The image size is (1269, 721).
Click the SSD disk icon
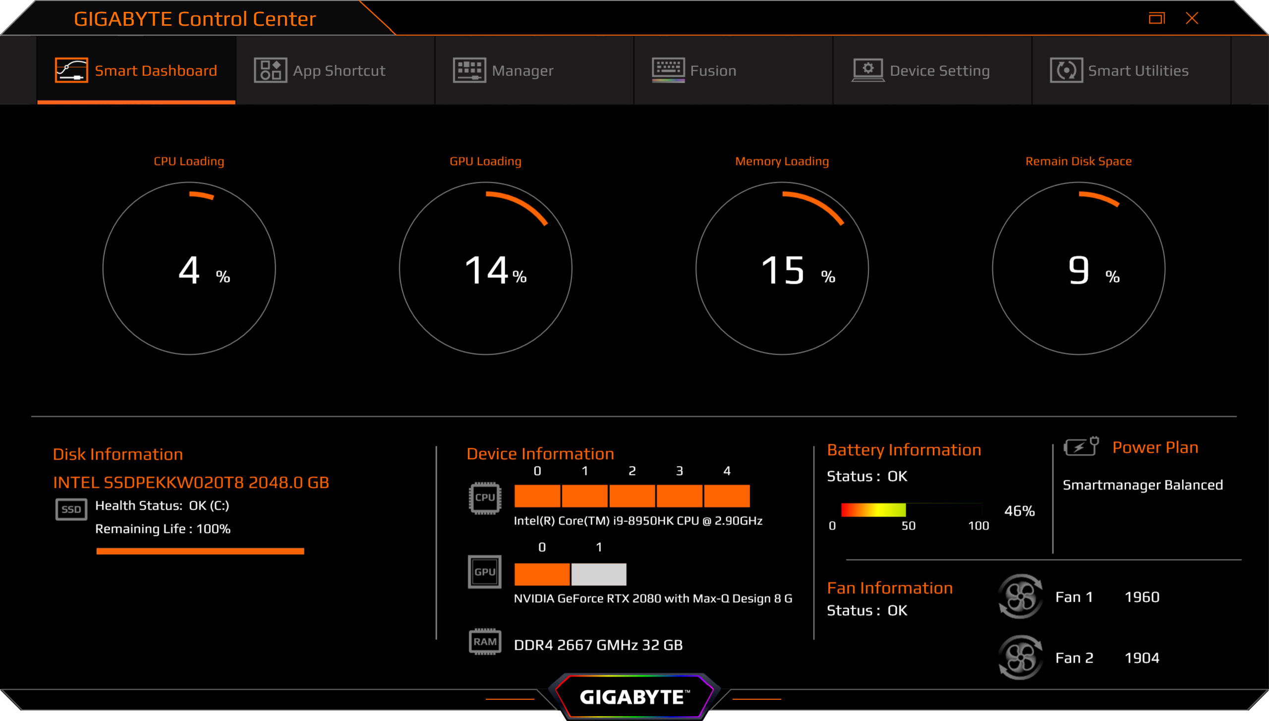71,509
